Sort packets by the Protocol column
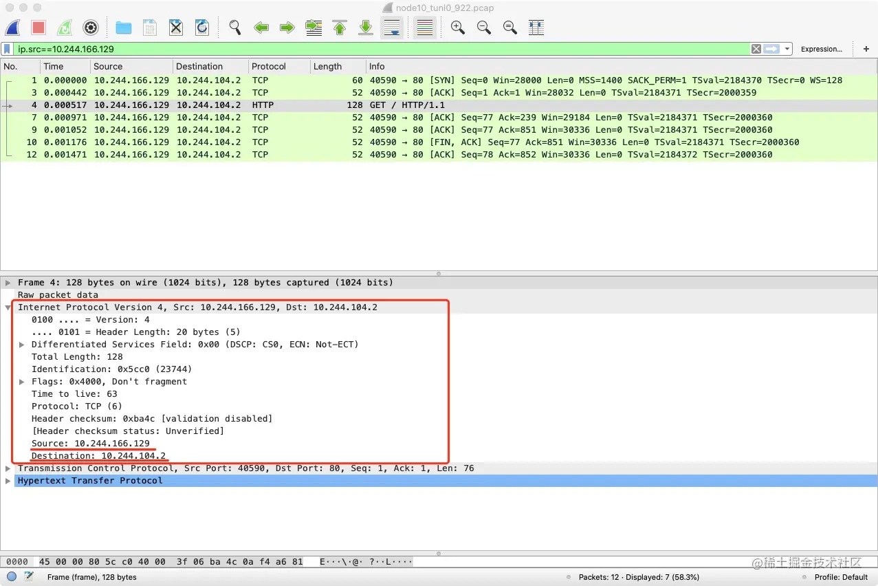Viewport: 878px width, 586px height. pyautogui.click(x=279, y=67)
